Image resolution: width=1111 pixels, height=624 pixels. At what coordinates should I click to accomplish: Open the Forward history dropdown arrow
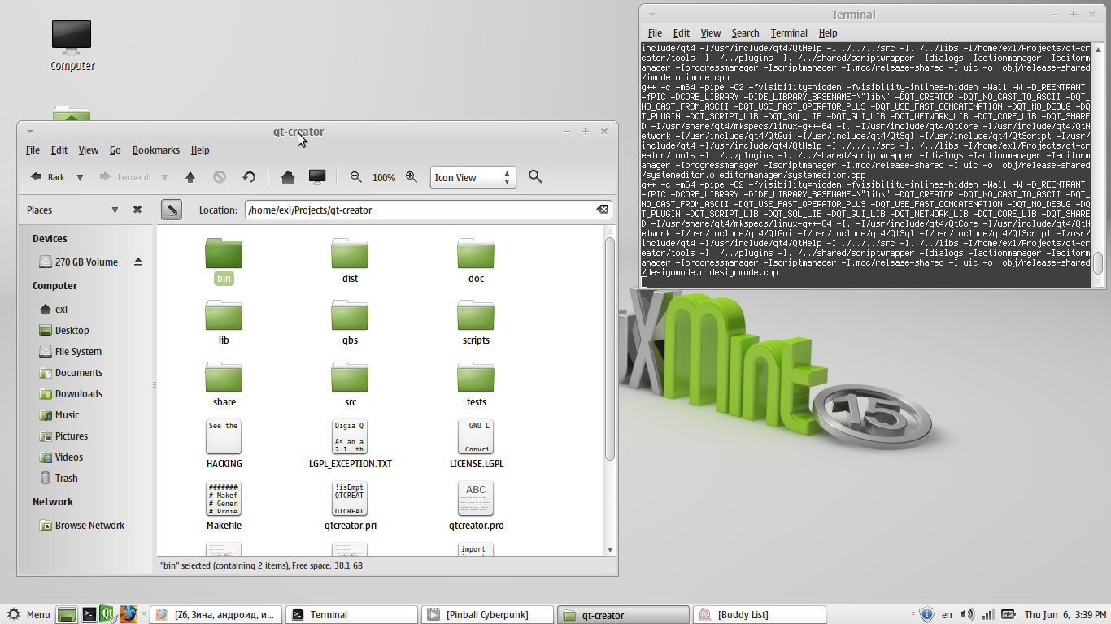point(164,177)
